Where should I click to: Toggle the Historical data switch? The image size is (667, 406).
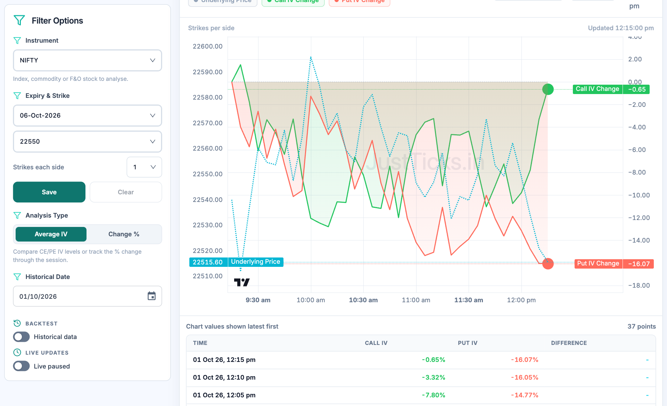(22, 337)
